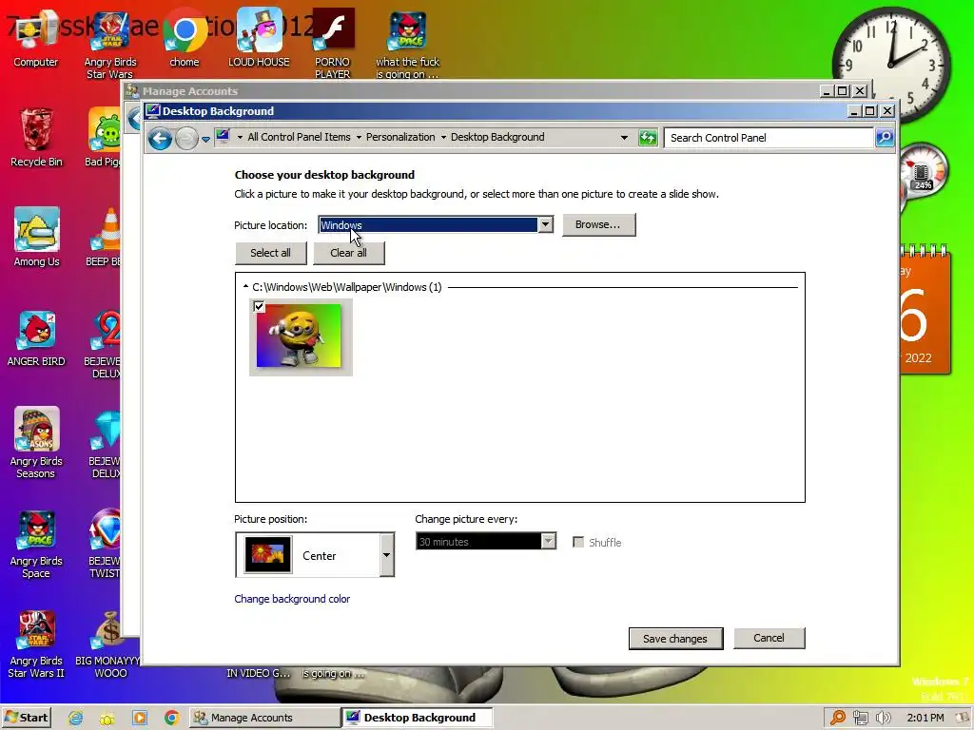
Task: Launch media player from taskbar
Action: point(141,719)
